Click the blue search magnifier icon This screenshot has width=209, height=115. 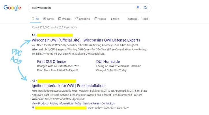[145, 8]
